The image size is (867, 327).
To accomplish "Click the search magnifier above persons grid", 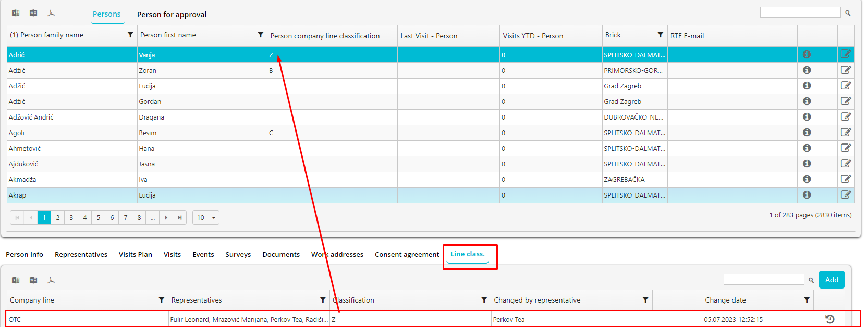I will [848, 13].
